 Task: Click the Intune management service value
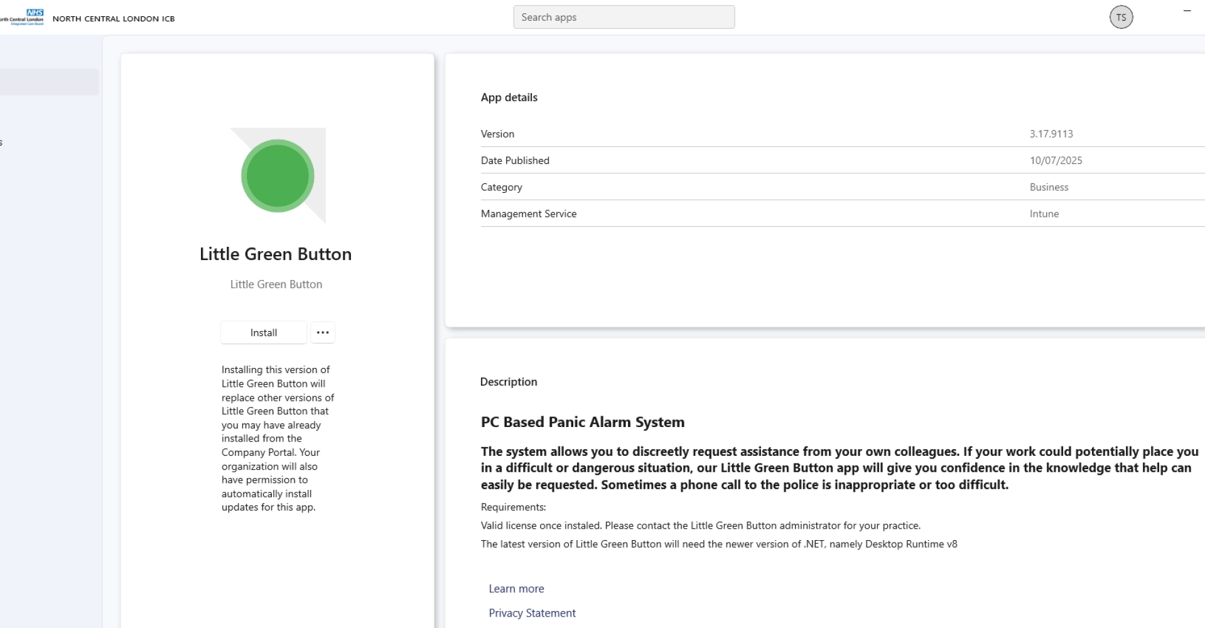1044,214
